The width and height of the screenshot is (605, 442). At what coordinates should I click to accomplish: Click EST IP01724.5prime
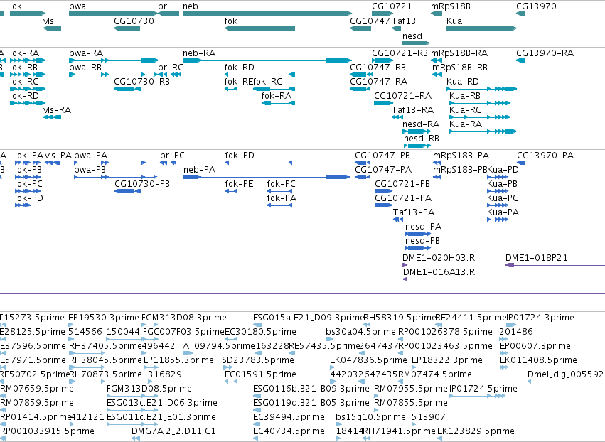[483, 389]
